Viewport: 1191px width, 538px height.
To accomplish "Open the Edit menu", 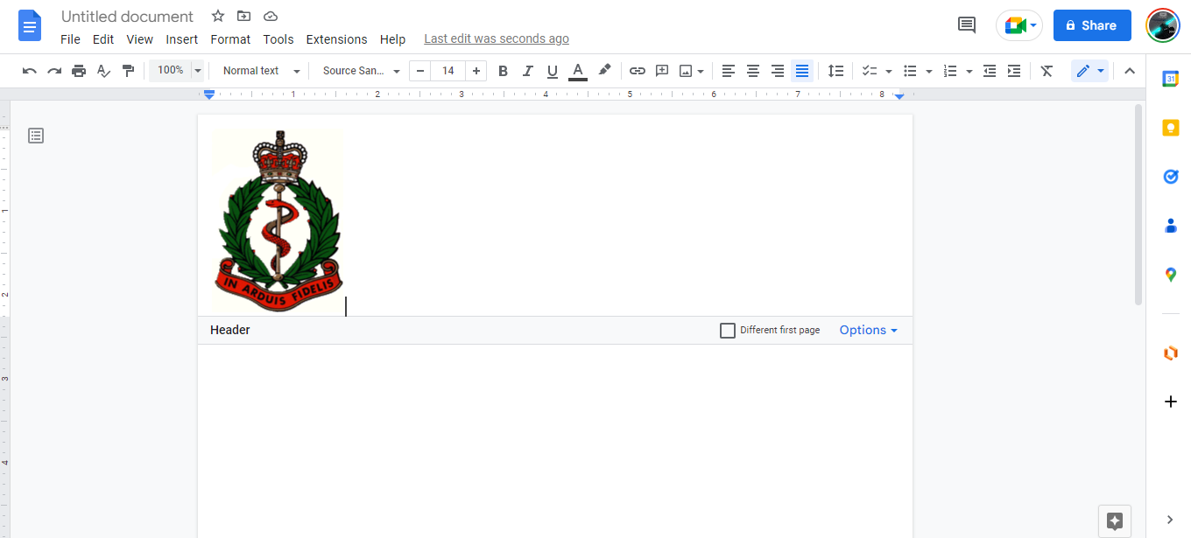I will point(103,39).
